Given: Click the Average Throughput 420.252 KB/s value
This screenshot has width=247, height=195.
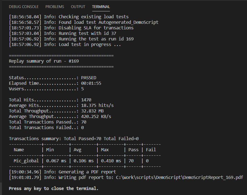Looking at the screenshot, I should click(96, 116).
